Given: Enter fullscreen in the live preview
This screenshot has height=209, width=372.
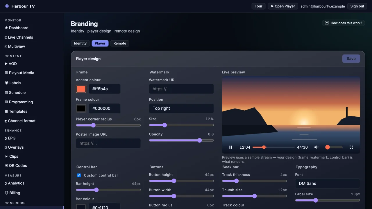Looking at the screenshot, I should point(351,147).
